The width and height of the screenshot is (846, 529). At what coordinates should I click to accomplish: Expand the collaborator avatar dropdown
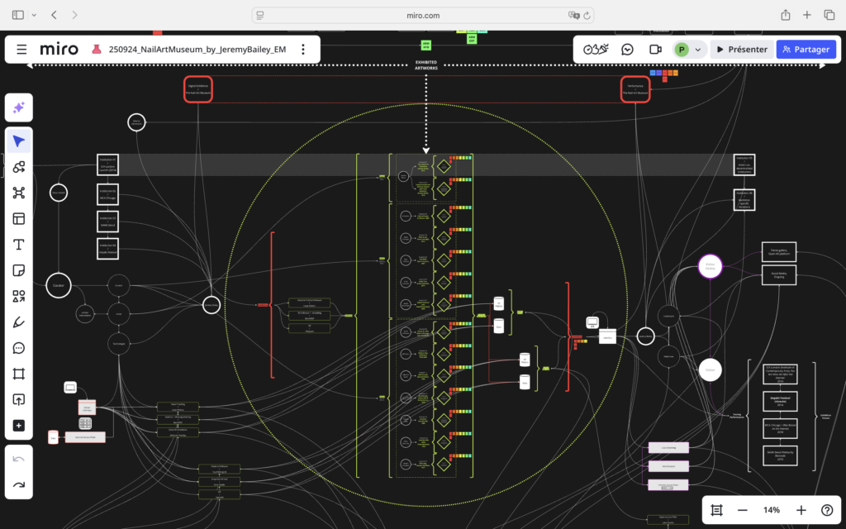[698, 50]
